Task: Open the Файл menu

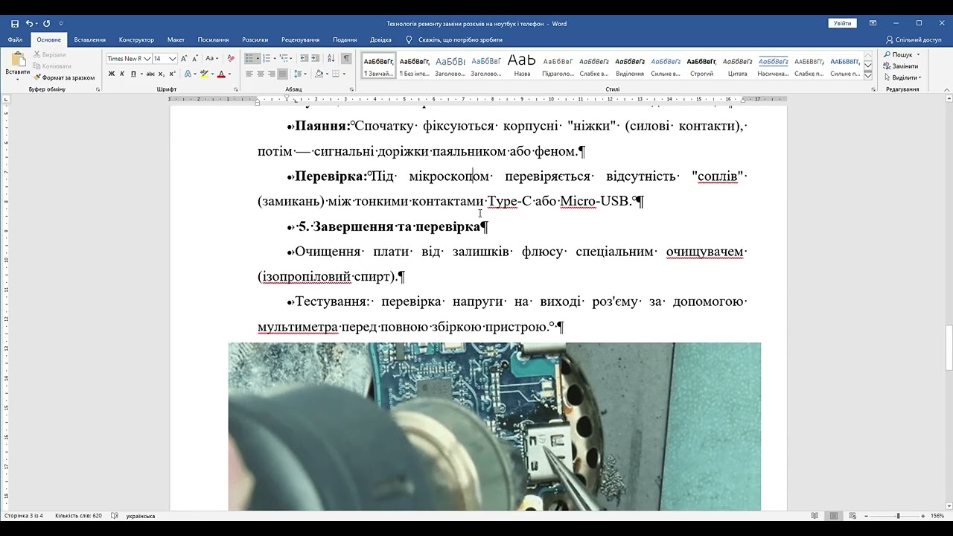Action: click(15, 39)
